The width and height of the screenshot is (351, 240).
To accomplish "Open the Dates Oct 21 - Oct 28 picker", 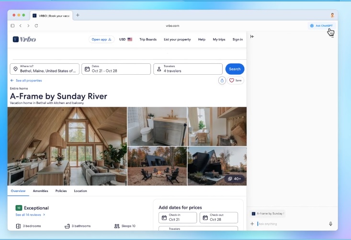I will click(x=116, y=69).
